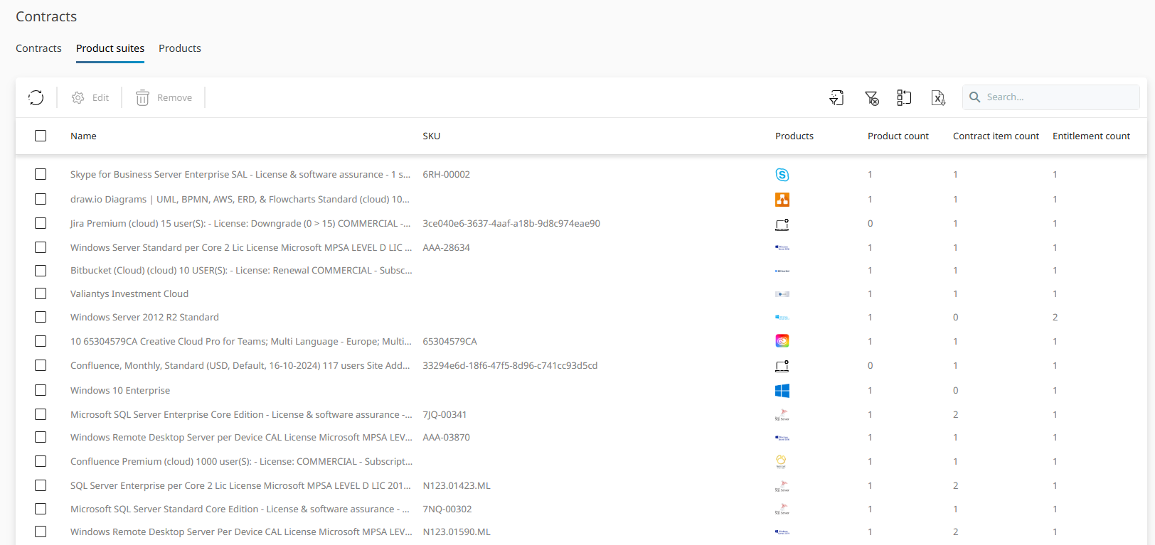This screenshot has width=1155, height=545.
Task: Click the draw.io Diagrams product icon
Action: point(782,200)
